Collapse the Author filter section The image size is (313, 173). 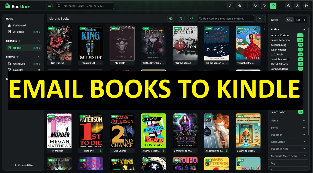pos(304,29)
